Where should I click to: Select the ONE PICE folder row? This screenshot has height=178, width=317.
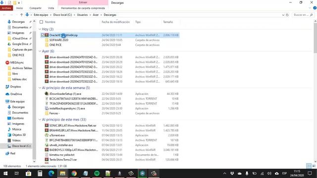tap(110, 45)
